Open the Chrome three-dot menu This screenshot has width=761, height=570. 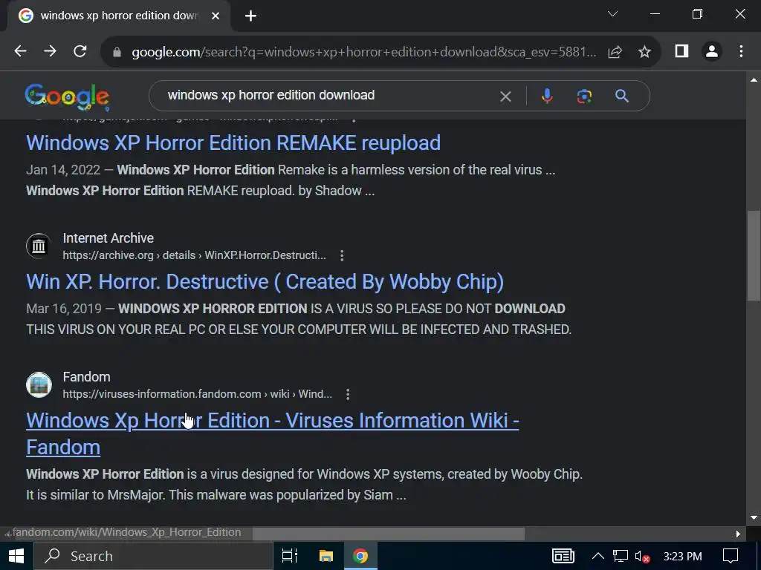coord(741,51)
